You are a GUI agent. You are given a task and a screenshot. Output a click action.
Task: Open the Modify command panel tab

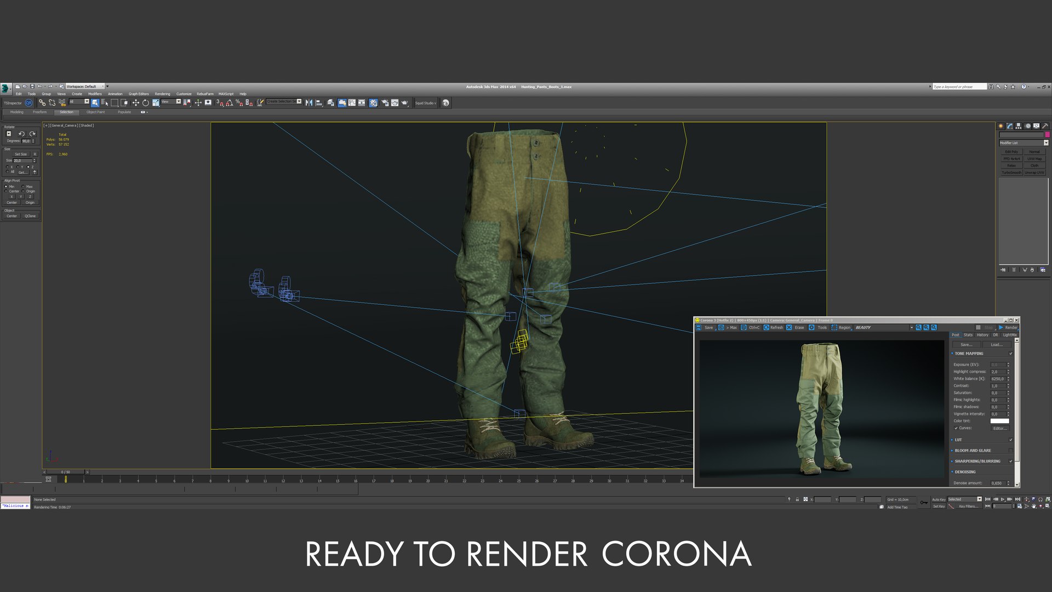coord(1009,126)
